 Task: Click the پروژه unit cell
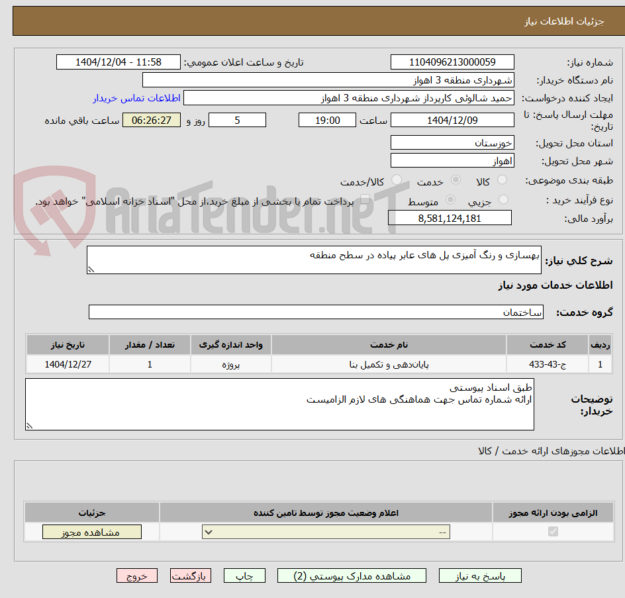[x=231, y=364]
